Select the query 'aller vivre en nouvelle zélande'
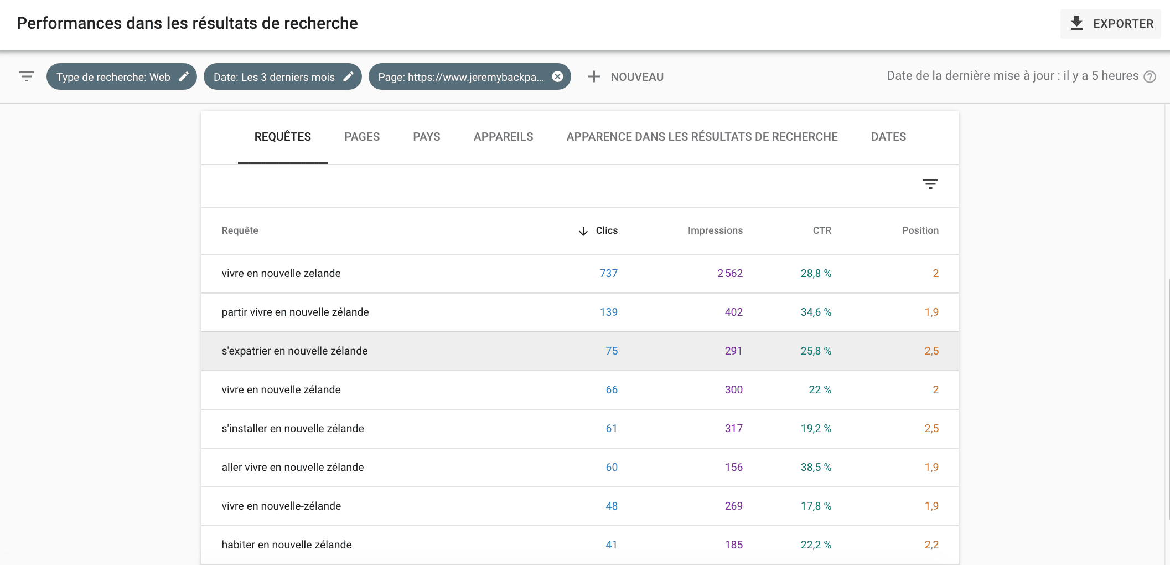Image resolution: width=1170 pixels, height=565 pixels. 293,467
